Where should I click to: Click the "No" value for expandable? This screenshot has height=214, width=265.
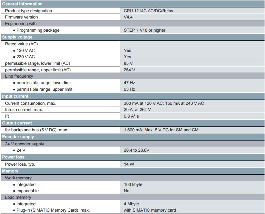click(127, 191)
